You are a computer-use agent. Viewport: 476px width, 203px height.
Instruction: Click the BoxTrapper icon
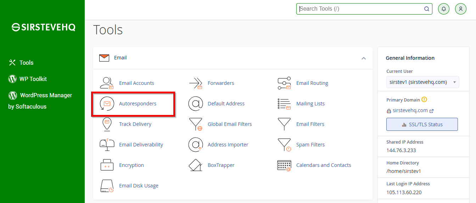tap(195, 165)
